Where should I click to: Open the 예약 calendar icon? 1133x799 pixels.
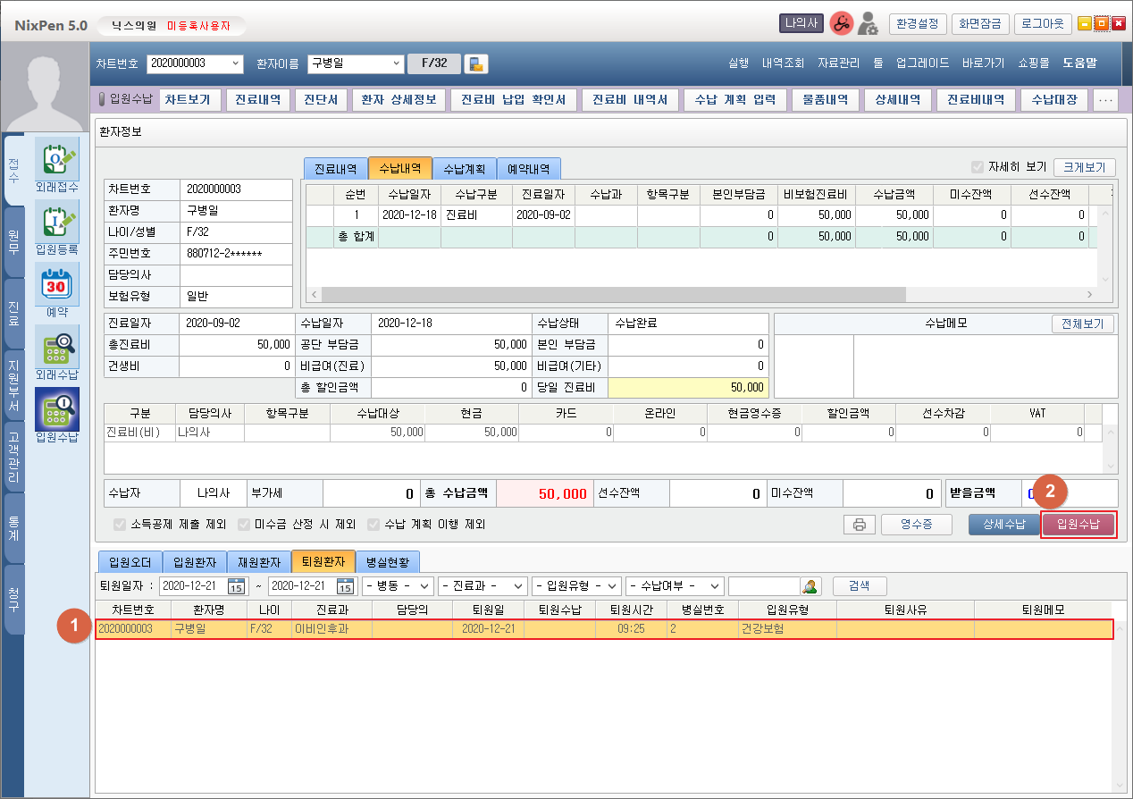[x=56, y=286]
